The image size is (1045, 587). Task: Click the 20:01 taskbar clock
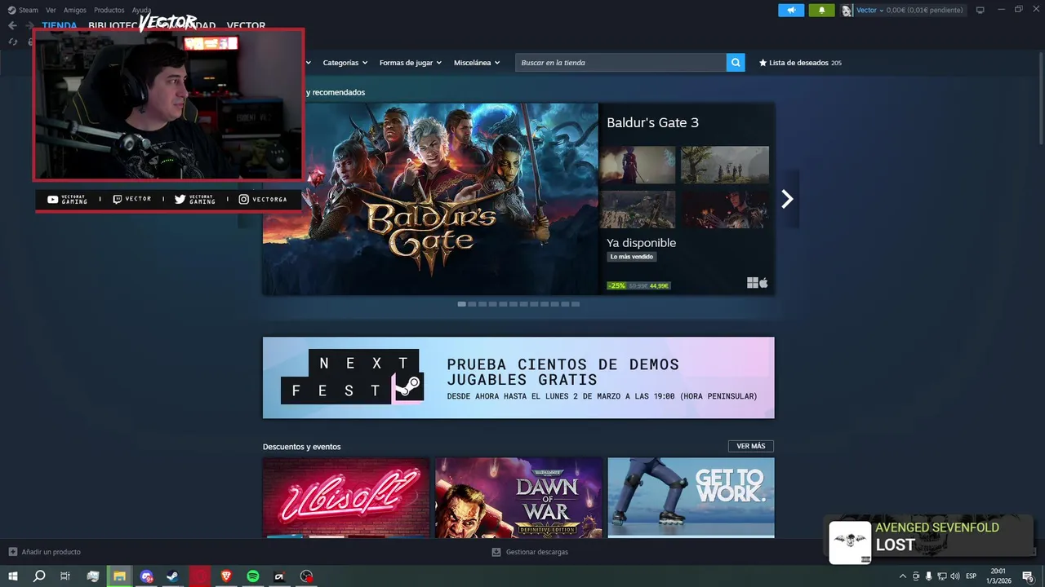coord(998,576)
